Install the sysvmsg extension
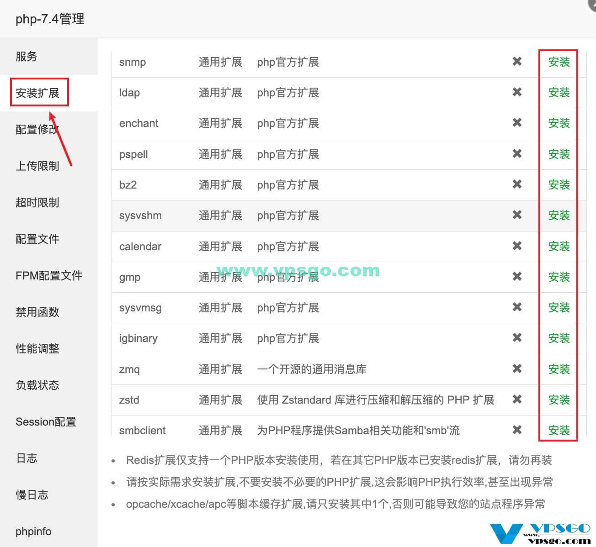The height and width of the screenshot is (547, 596). [x=559, y=308]
